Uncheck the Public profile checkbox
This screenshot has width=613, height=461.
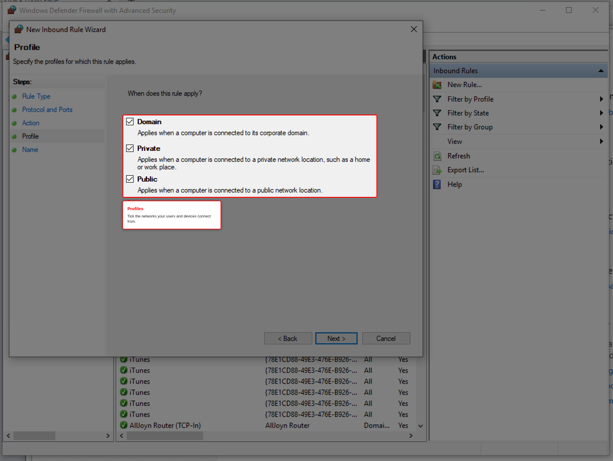pos(130,179)
